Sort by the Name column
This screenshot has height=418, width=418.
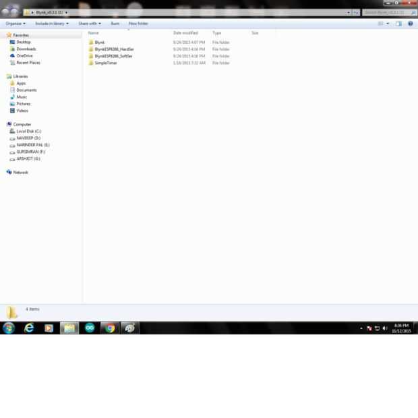[93, 33]
